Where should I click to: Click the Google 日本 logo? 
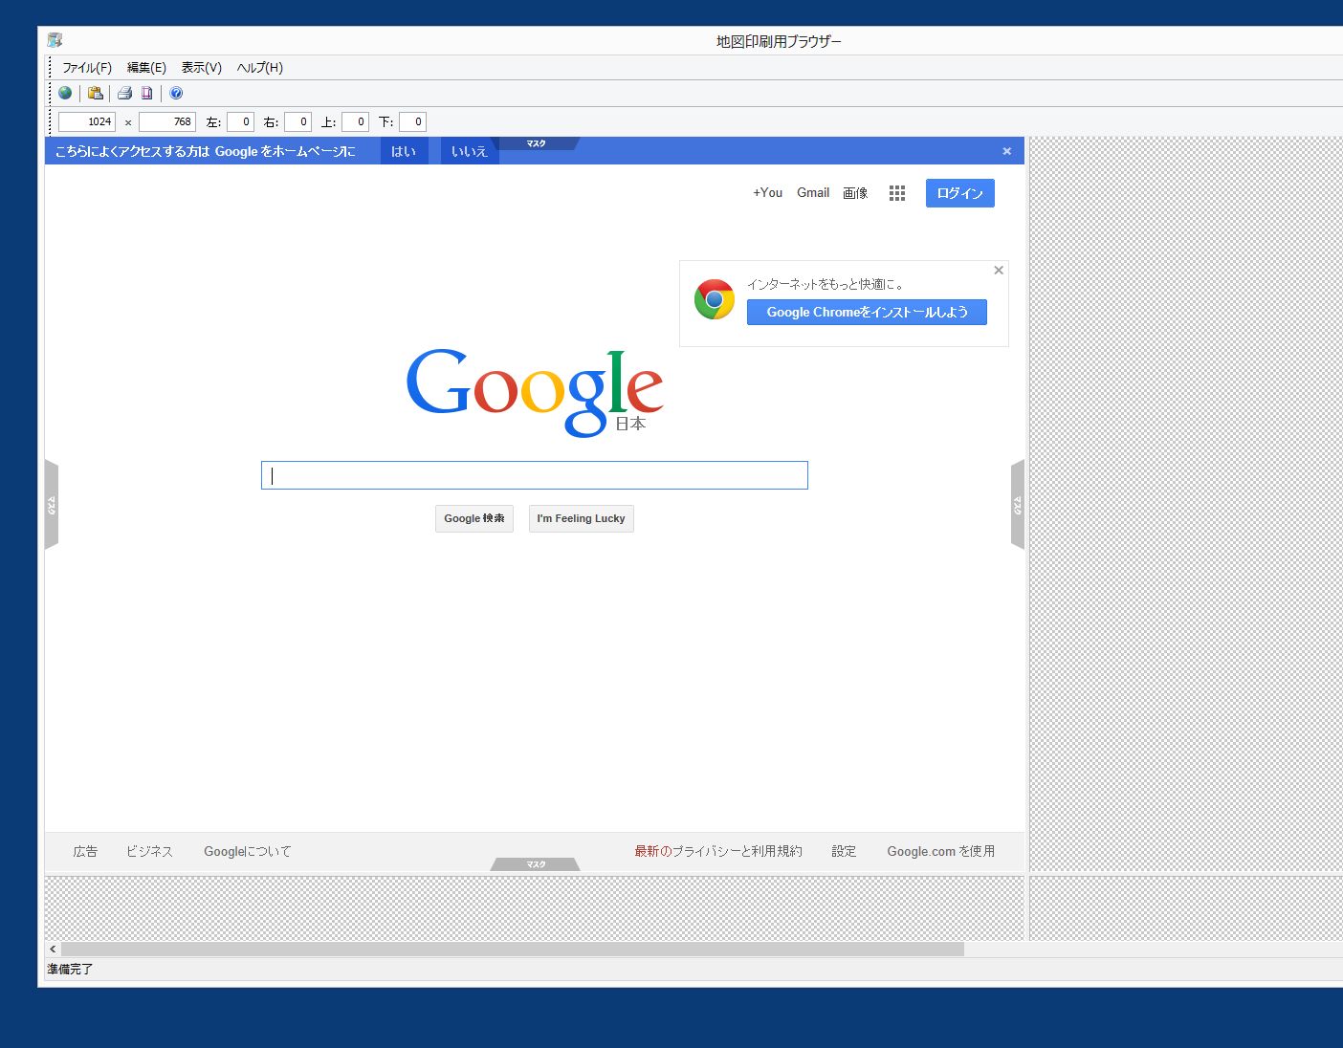click(535, 393)
